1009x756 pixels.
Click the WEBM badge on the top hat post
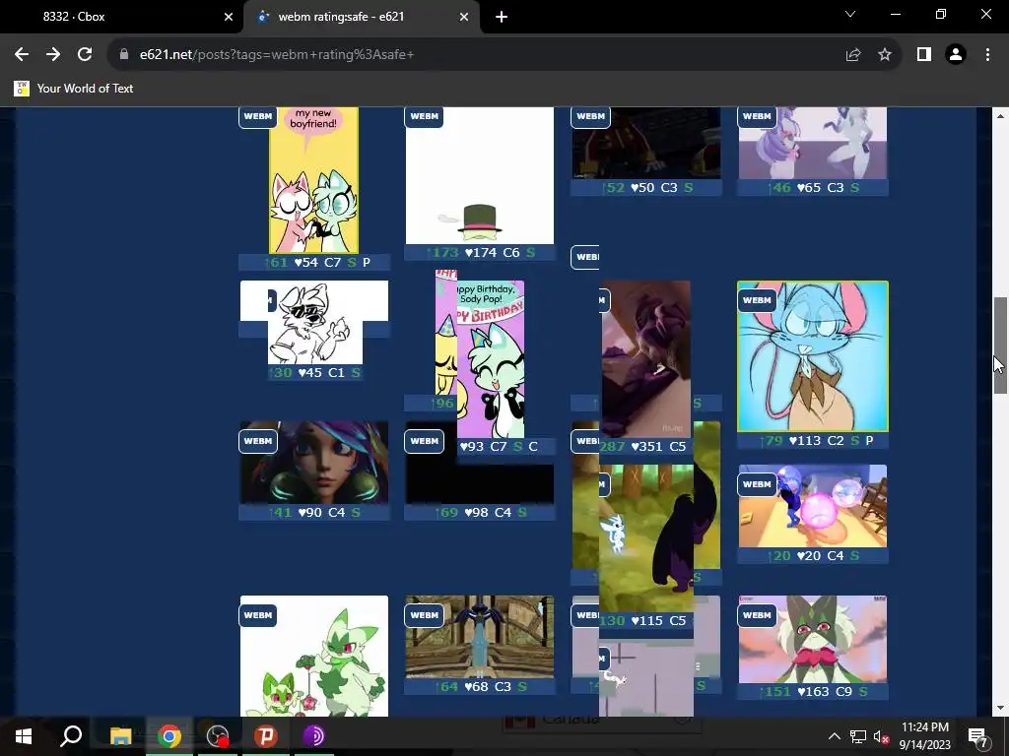coord(424,116)
